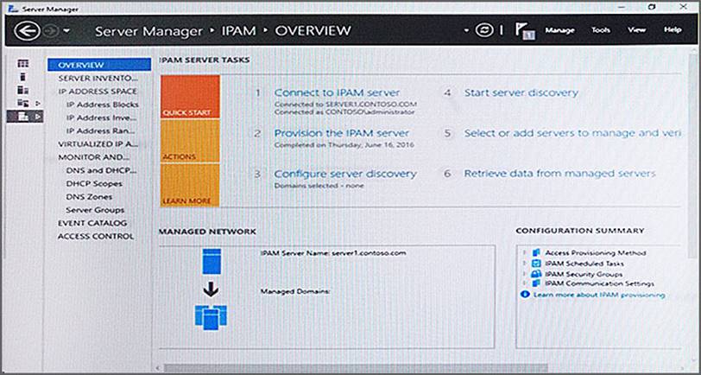Click the Configure server discovery link
701x375 pixels.
tap(345, 174)
